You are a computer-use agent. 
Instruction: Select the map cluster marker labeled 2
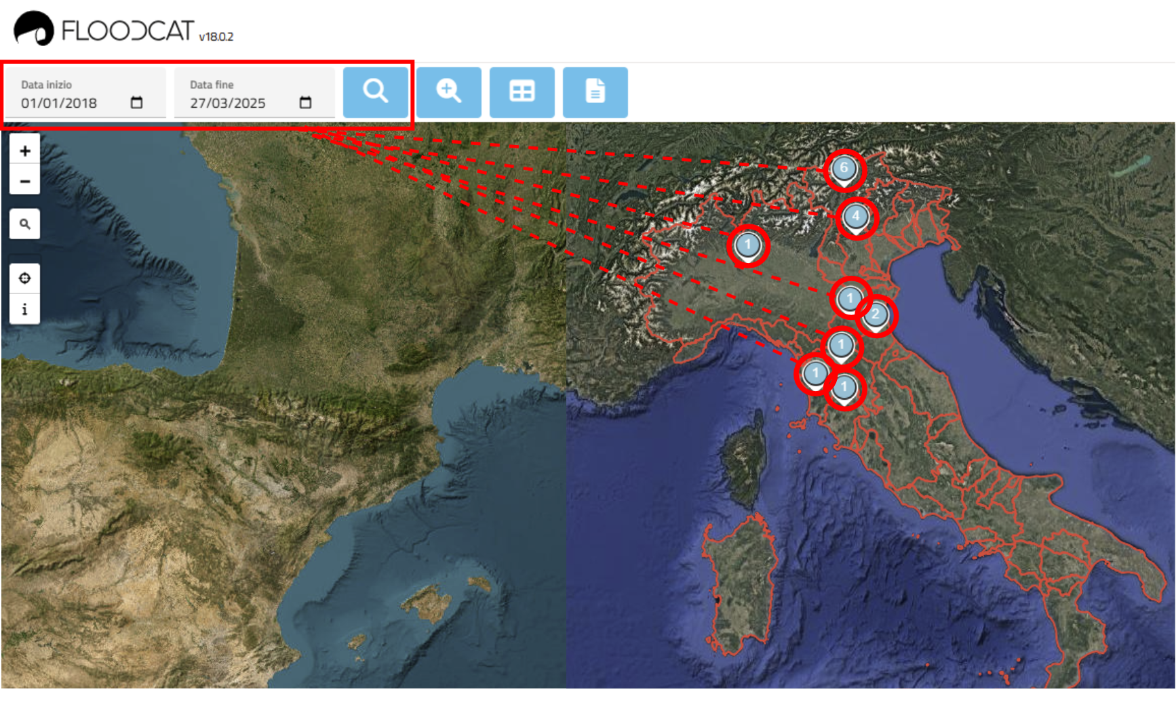(x=876, y=314)
